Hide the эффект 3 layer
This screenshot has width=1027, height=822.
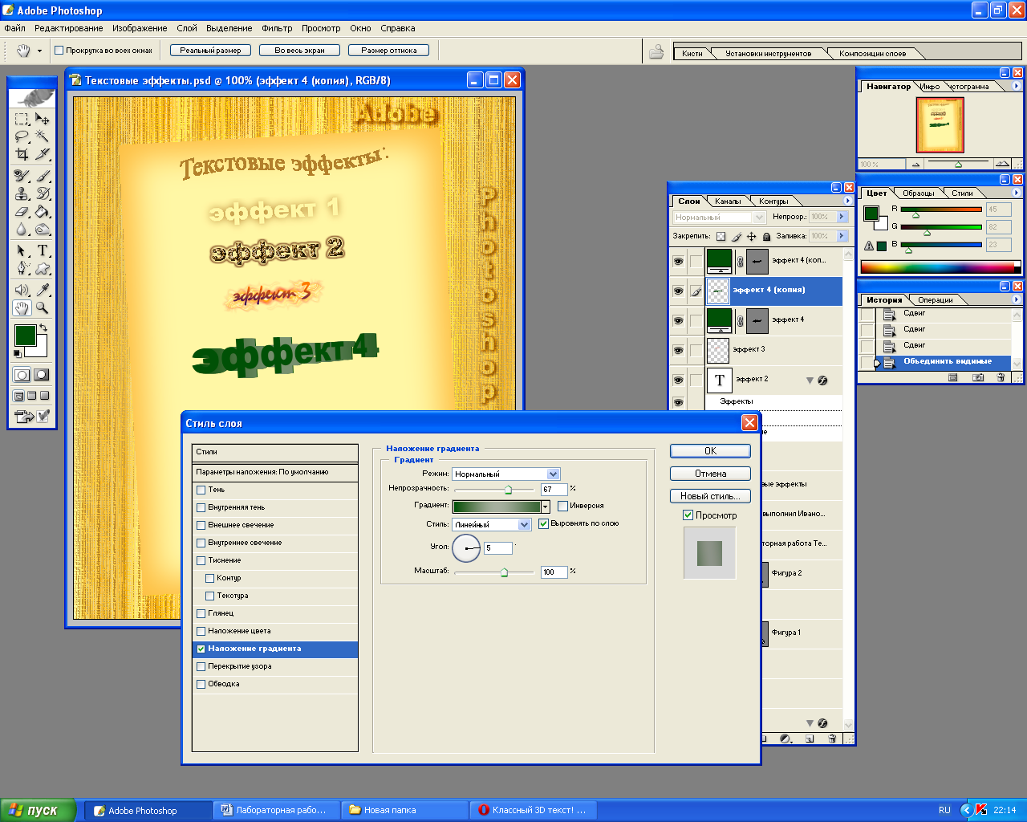[678, 350]
